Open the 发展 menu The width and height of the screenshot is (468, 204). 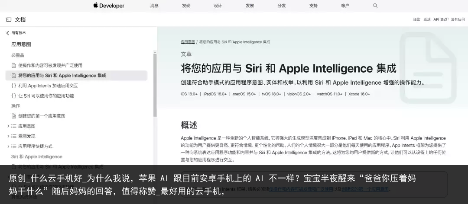pos(250,5)
